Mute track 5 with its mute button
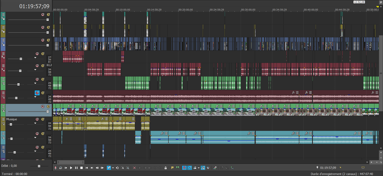This screenshot has height=176, width=383. point(43,14)
